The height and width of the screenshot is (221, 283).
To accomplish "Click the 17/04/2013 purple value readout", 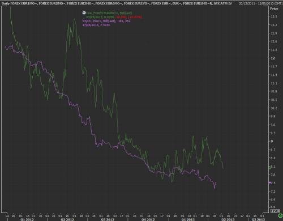I will [x=96, y=25].
